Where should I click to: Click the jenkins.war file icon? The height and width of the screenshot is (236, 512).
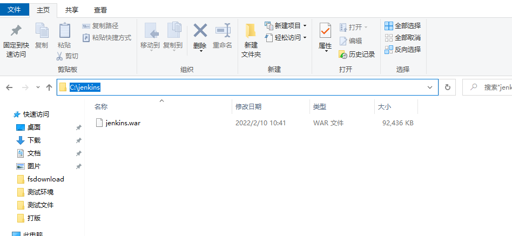coord(99,123)
